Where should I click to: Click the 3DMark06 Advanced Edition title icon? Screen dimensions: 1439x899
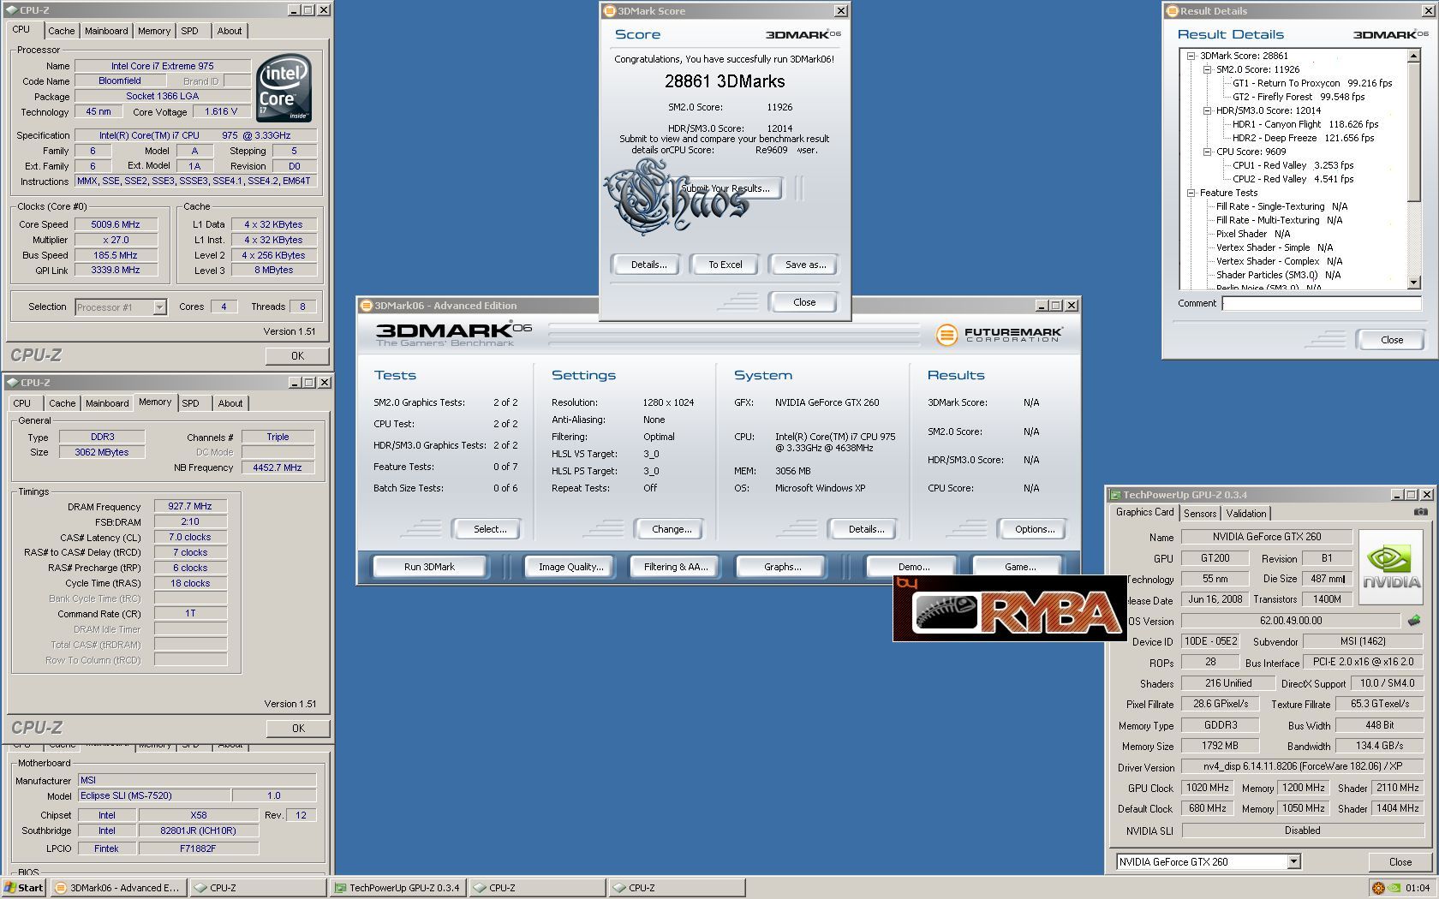pyautogui.click(x=367, y=306)
